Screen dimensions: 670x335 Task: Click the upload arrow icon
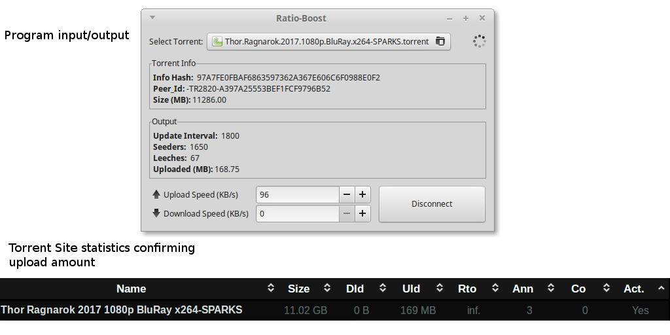click(x=156, y=194)
